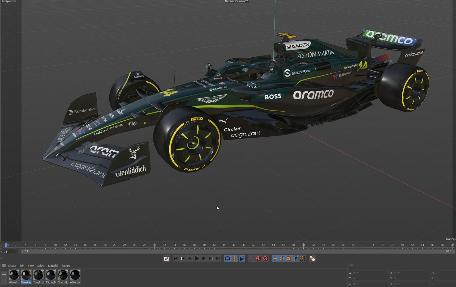456x287 pixels.
Task: Toggle Rotation keyframe recording
Action: tap(282, 258)
